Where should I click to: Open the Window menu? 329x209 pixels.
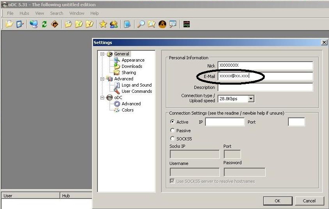click(77, 13)
